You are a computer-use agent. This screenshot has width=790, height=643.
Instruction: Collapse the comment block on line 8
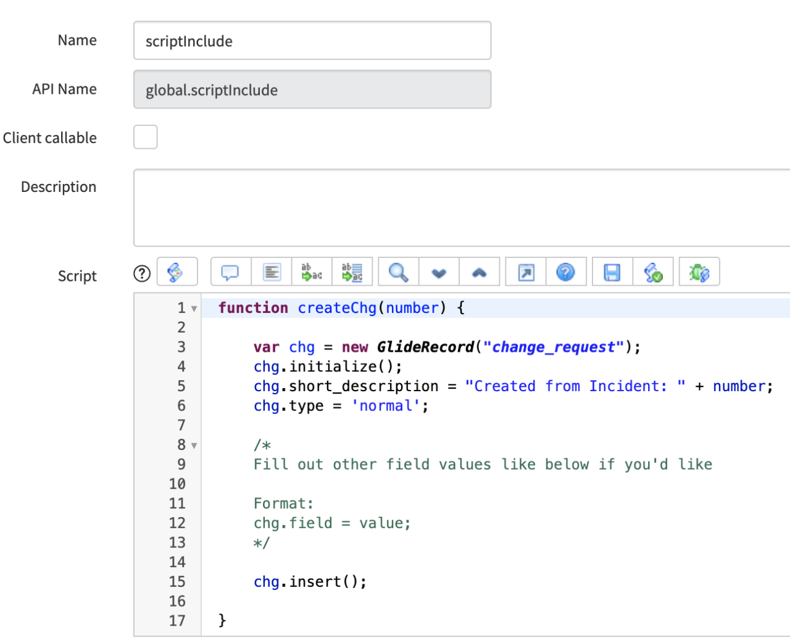(x=194, y=446)
